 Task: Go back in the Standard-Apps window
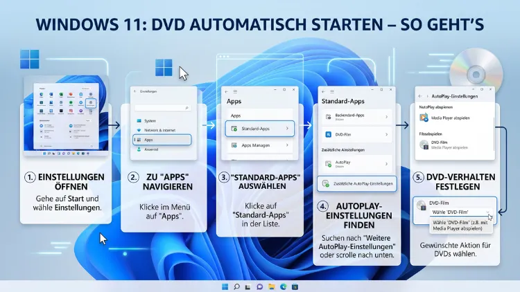tap(323, 92)
